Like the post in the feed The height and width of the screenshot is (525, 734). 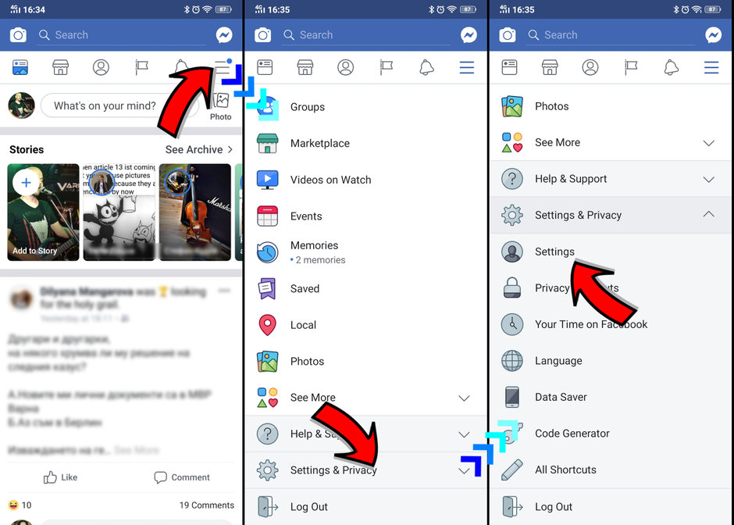pyautogui.click(x=60, y=477)
